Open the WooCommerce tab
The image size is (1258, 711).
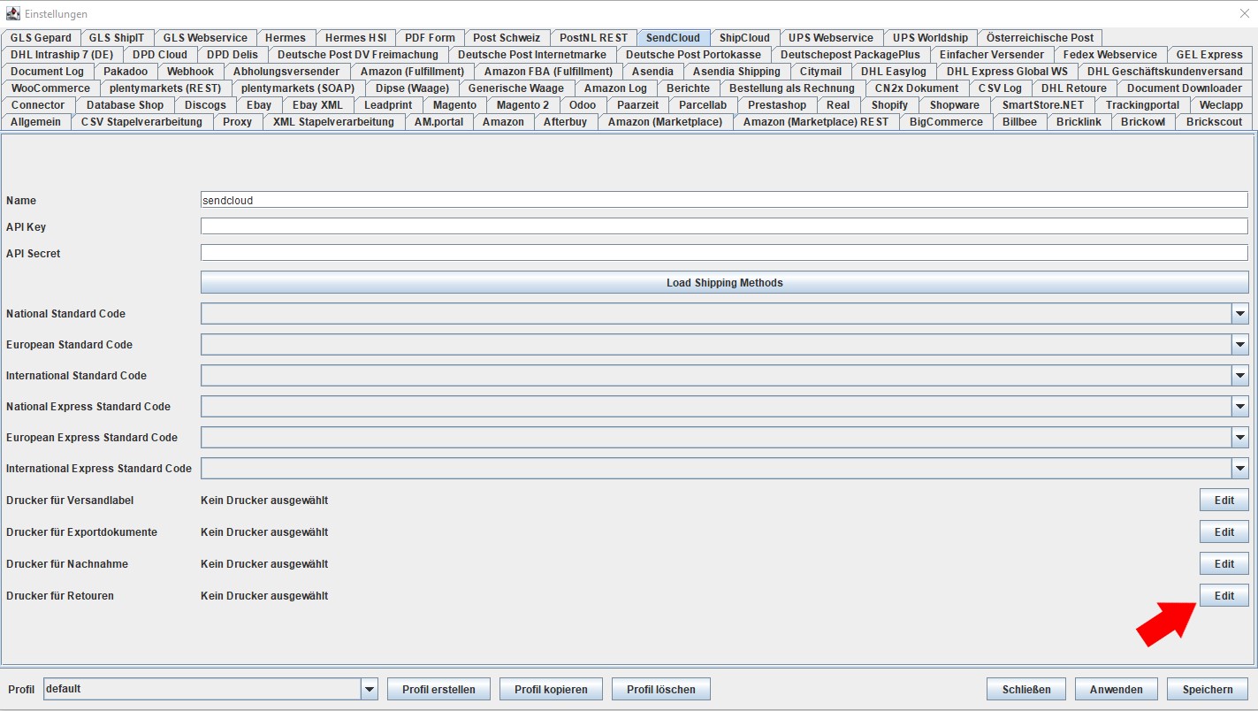coord(50,88)
